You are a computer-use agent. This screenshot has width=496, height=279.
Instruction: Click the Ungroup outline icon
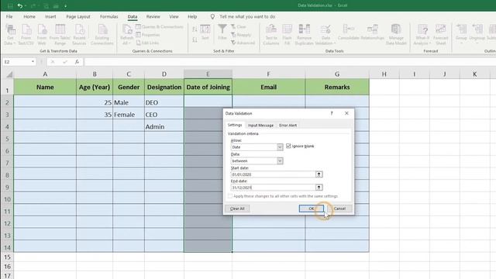pyautogui.click(x=477, y=33)
